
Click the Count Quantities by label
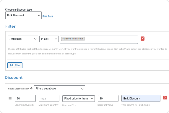click(19, 89)
